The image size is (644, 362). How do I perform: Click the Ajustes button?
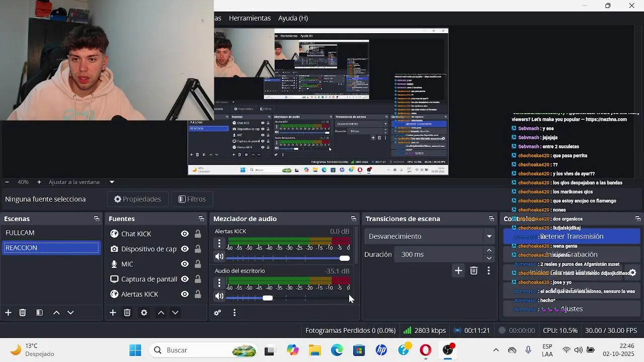[x=572, y=309]
